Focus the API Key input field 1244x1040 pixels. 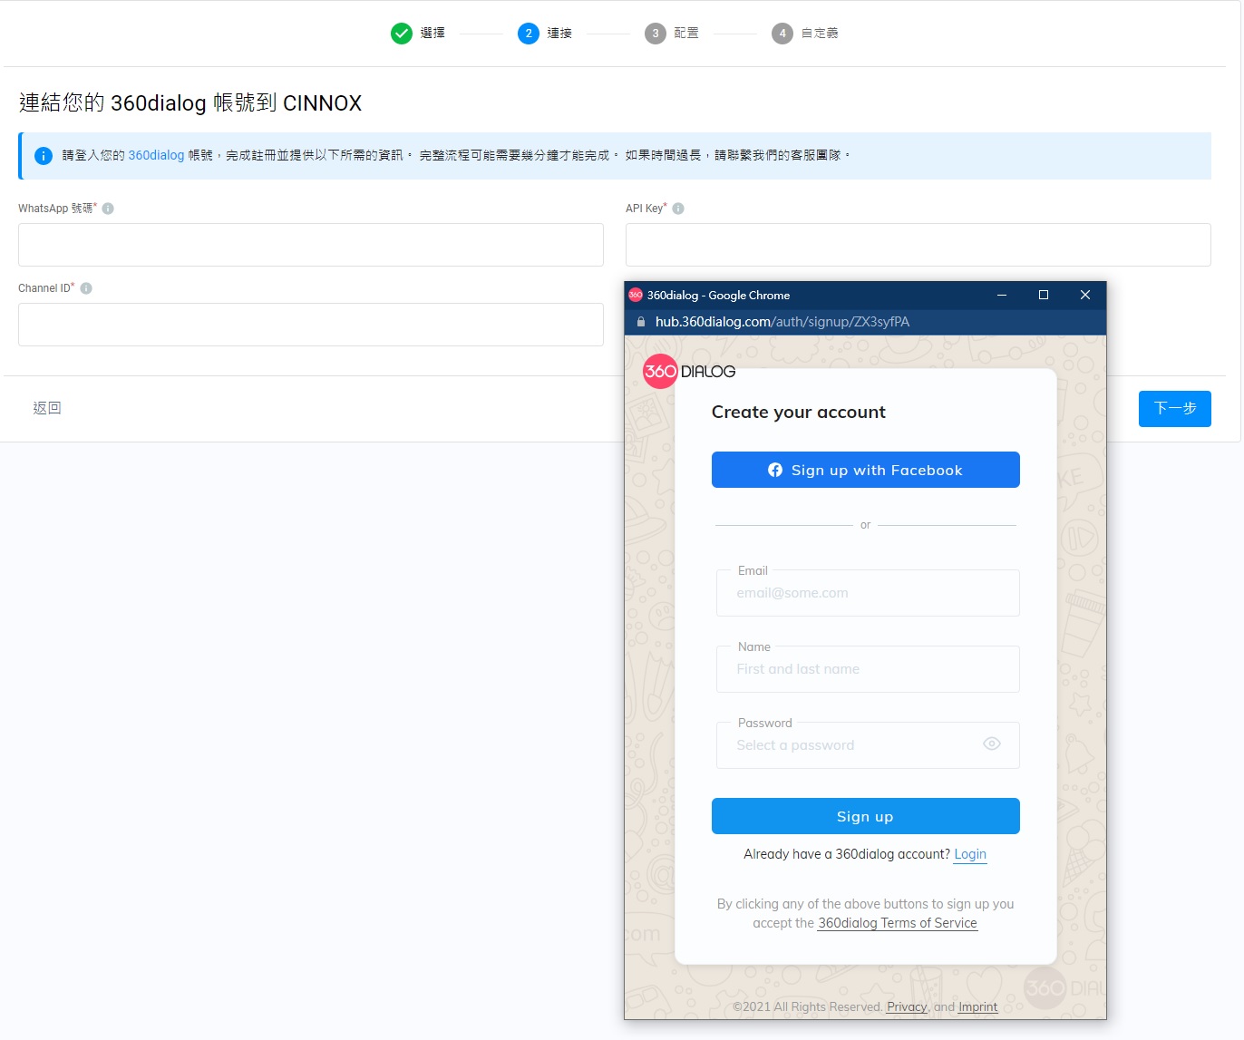918,245
